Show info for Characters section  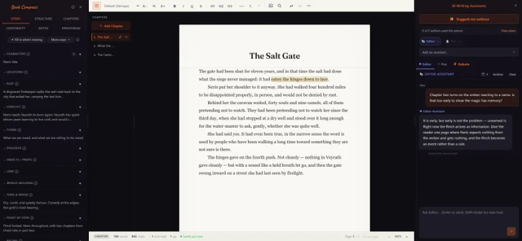pyautogui.click(x=29, y=54)
